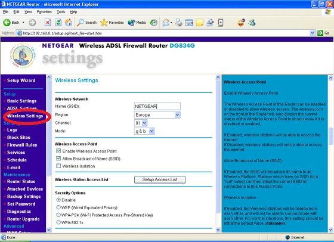Image resolution: width=334 pixels, height=242 pixels.
Task: Open the Back button history dropdown arrow
Action: click(23, 22)
